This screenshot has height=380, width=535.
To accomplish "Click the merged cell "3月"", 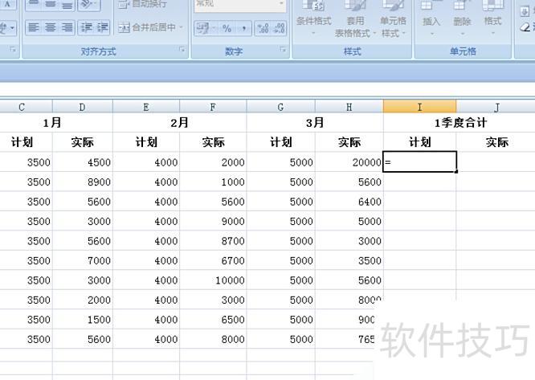I will click(x=315, y=123).
